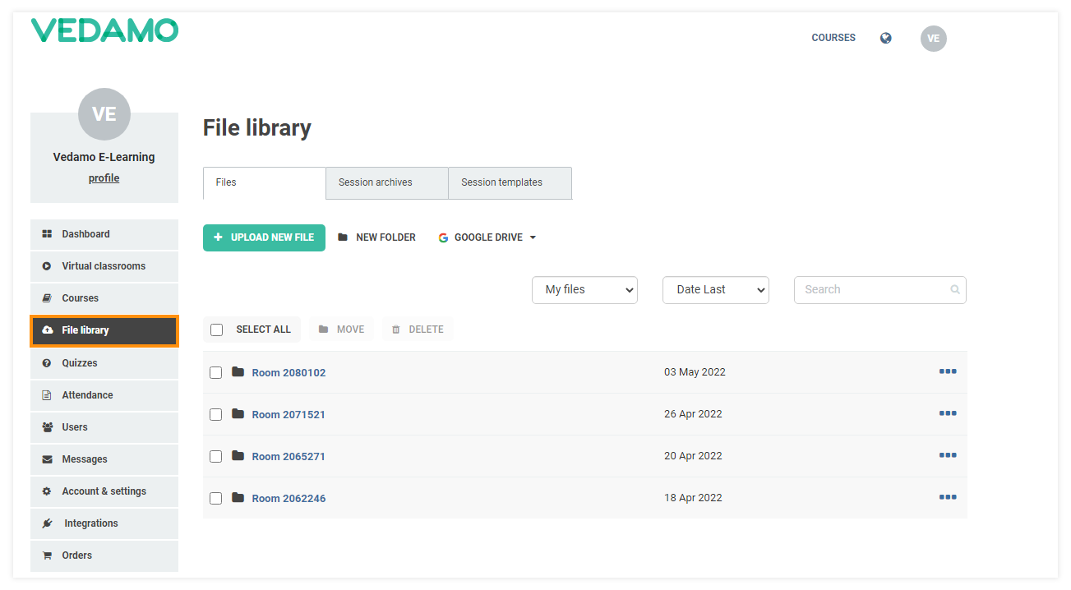Click folder icon of Room 2071521
This screenshot has height=590, width=1071.
(238, 413)
